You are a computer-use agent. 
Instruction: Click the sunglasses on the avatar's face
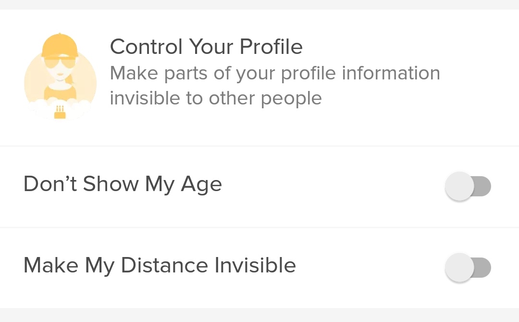tap(60, 64)
